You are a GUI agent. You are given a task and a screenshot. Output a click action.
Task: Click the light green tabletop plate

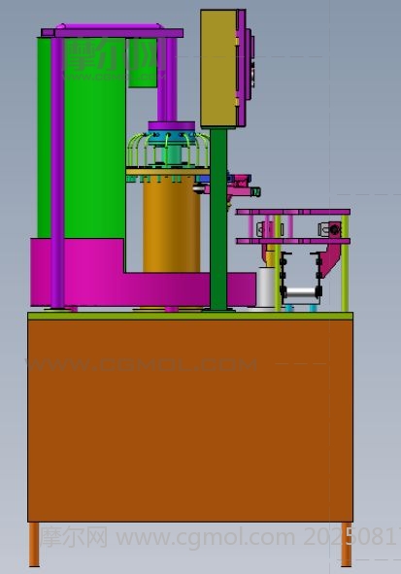tap(190, 316)
